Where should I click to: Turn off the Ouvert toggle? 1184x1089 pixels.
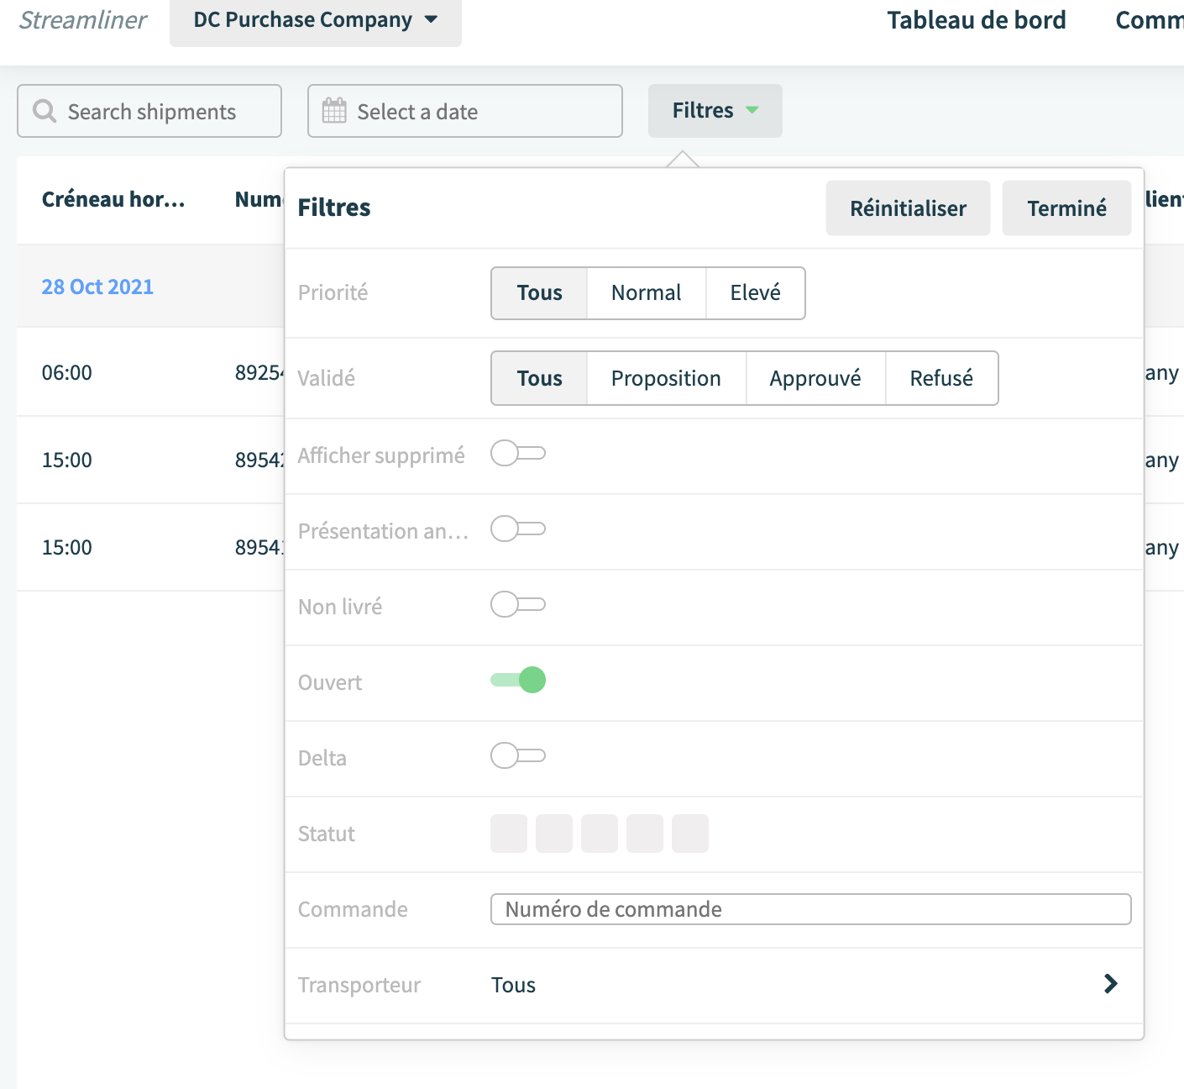coord(518,680)
